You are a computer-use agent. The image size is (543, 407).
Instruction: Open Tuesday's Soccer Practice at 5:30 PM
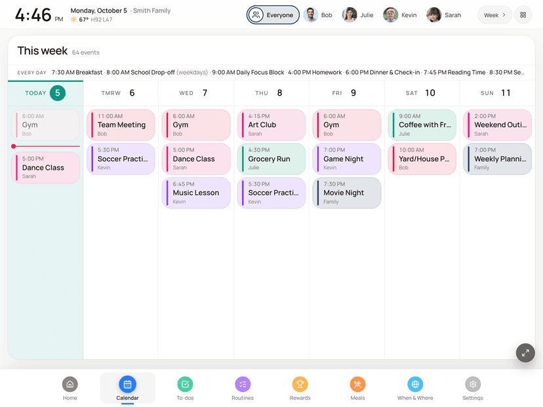click(121, 159)
